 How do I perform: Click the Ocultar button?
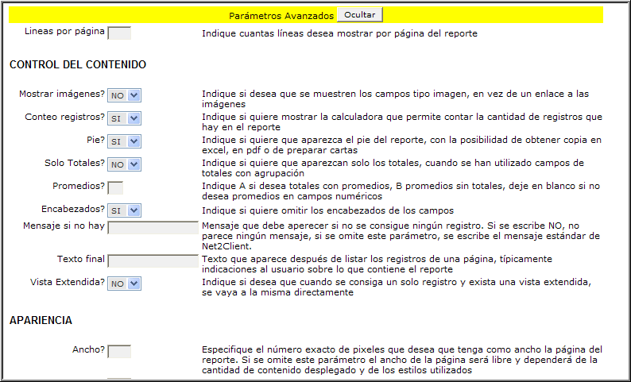360,14
